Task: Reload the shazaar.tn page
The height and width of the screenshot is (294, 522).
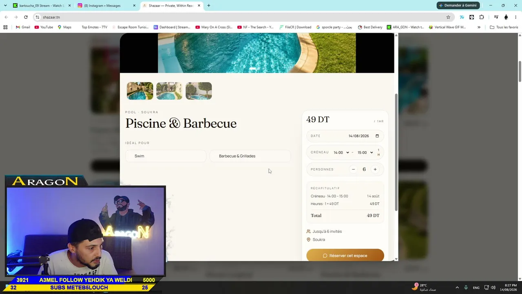Action: coord(26,17)
